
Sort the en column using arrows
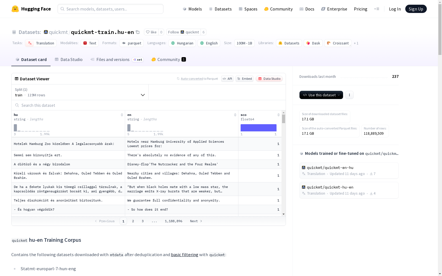coord(235,115)
